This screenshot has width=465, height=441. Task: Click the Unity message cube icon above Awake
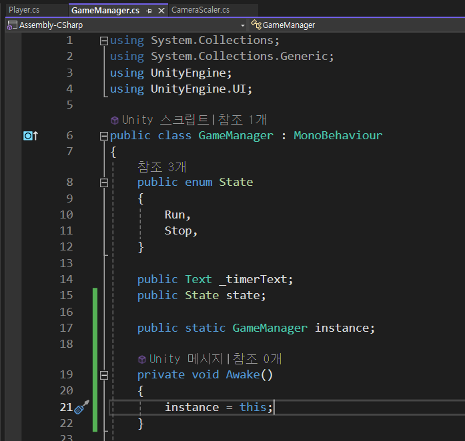[x=142, y=359]
